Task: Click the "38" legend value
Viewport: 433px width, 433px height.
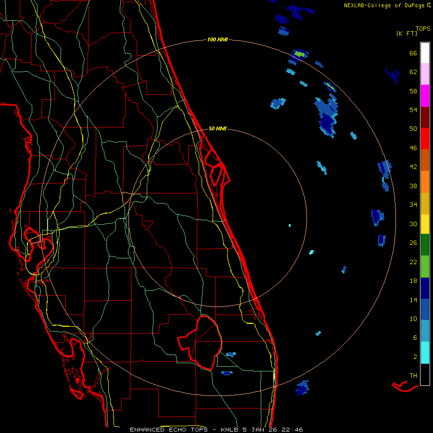Action: pos(413,186)
